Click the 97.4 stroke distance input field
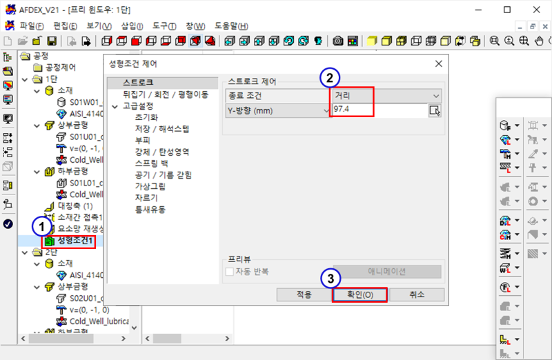Viewport: 552px width, 360px height. point(378,110)
